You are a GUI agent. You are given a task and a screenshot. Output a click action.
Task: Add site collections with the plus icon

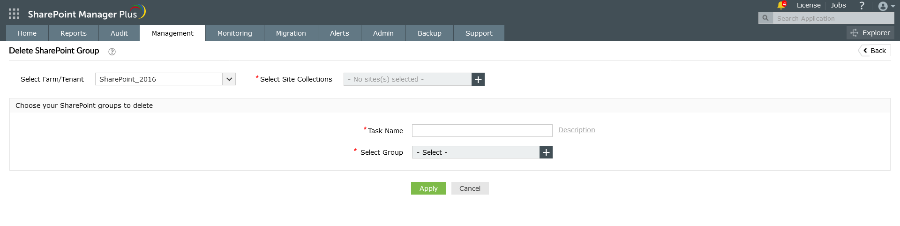[478, 79]
